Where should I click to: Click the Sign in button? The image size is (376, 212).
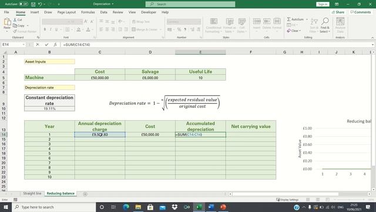323,4
